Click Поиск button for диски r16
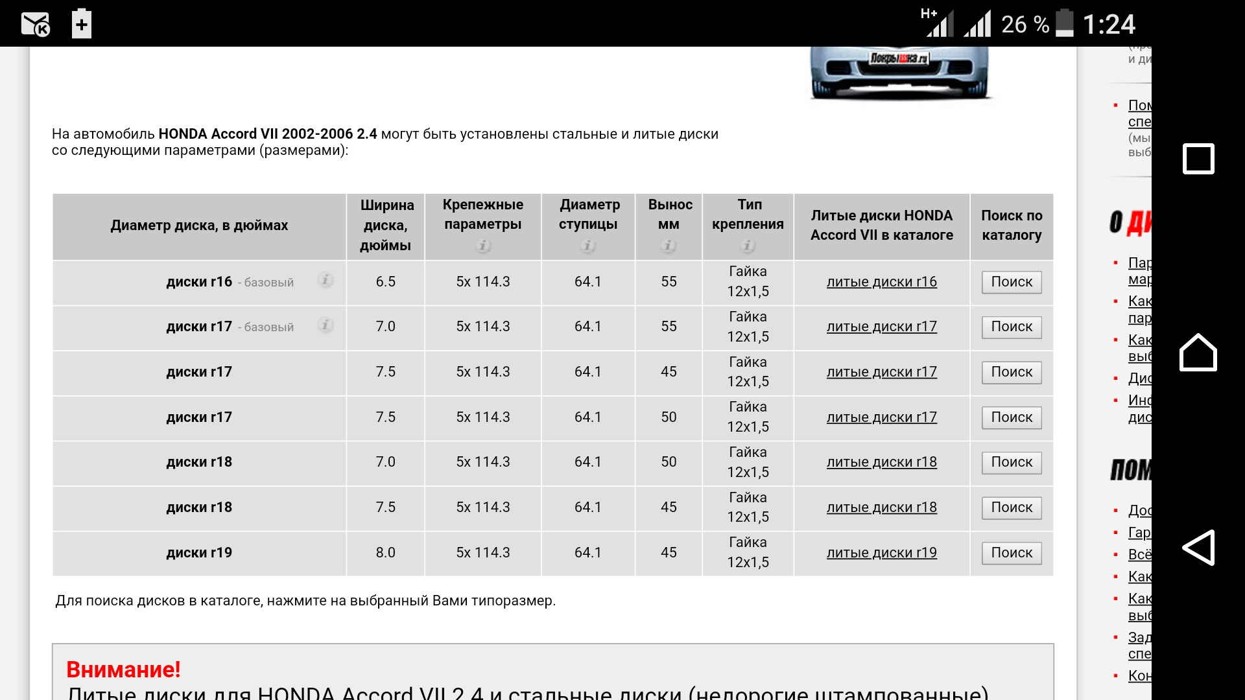 (x=1012, y=282)
